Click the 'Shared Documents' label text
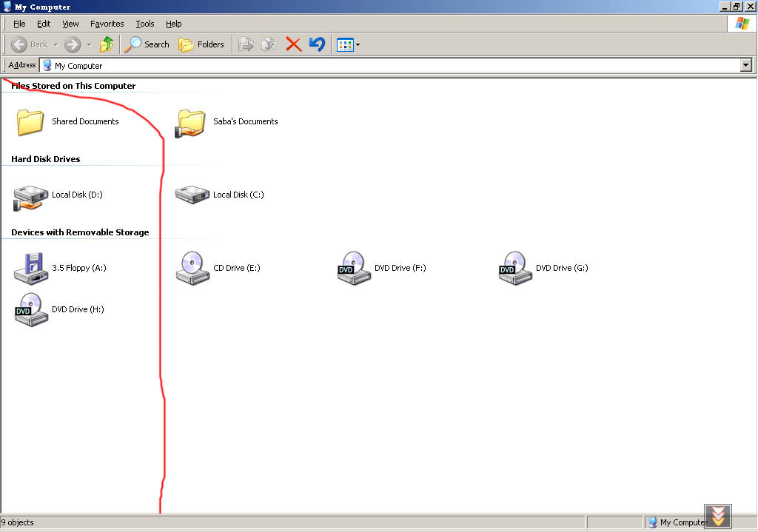Viewport: 758px width, 532px height. 85,121
